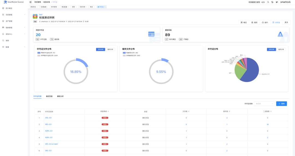Open 统计概览 dashboard in the sidebar

point(9,8)
